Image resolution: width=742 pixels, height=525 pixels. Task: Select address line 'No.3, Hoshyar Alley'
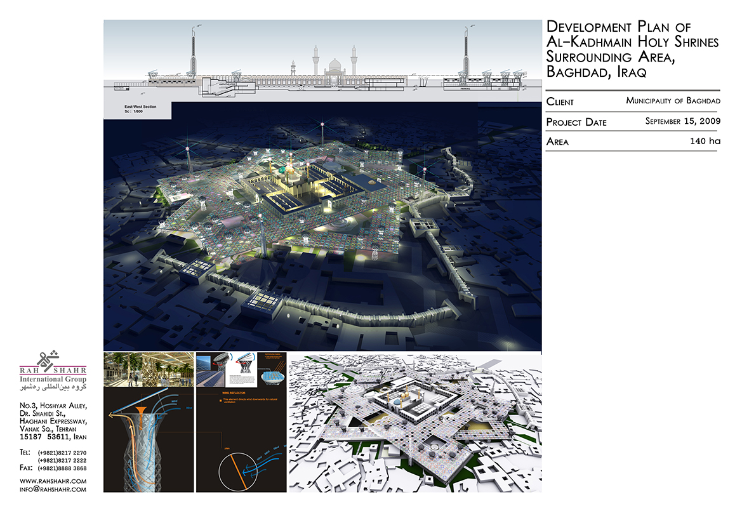click(53, 406)
